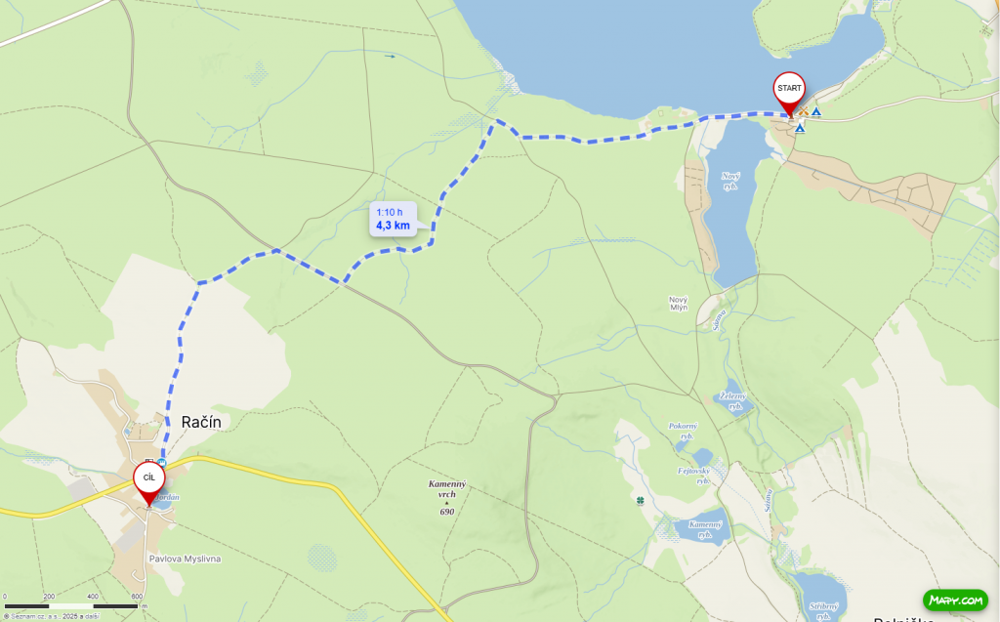Click the Kamenný ryb. pond label

point(705,529)
